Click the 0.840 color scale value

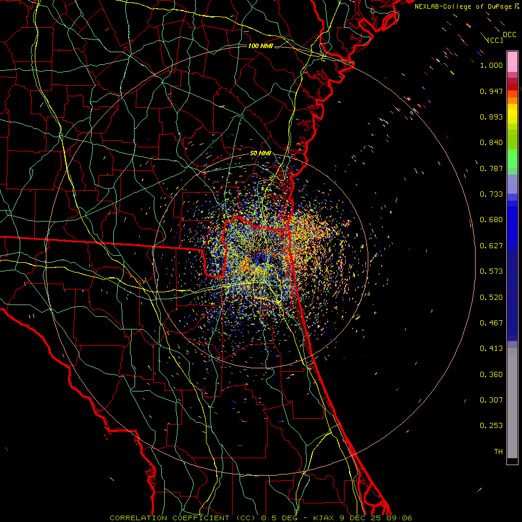491,143
